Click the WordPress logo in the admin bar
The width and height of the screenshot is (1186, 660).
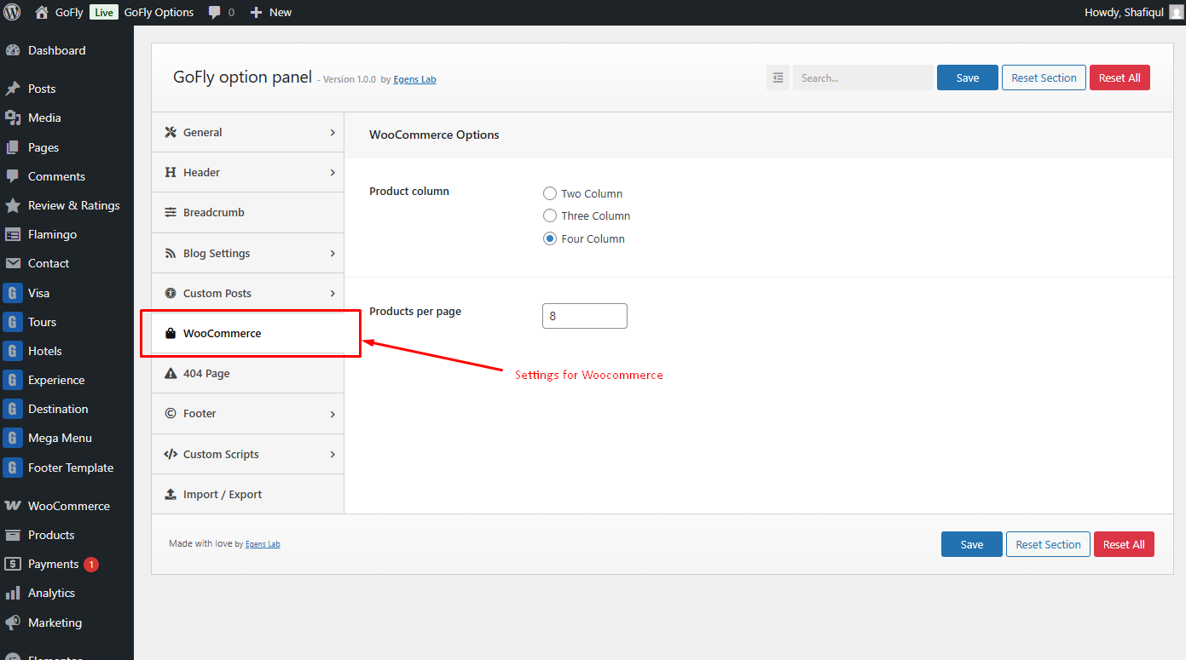tap(12, 12)
